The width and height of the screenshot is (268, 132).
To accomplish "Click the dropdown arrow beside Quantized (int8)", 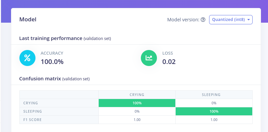I will pos(249,20).
